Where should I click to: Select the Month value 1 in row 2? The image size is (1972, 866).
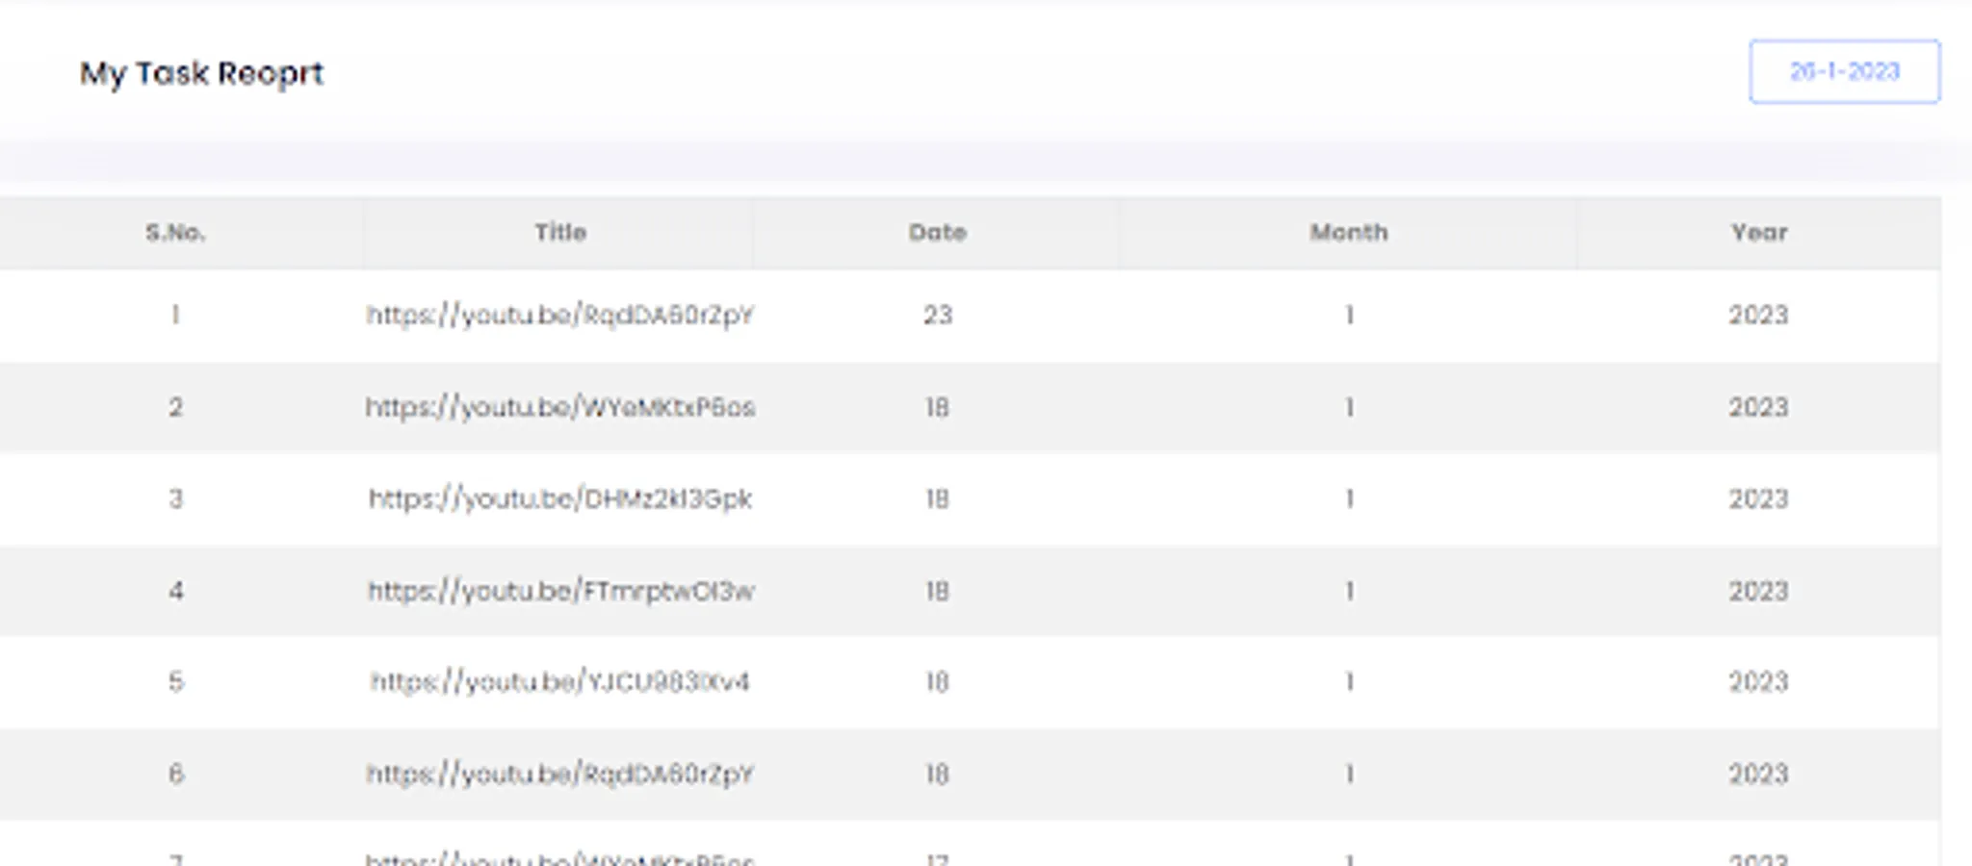[x=1349, y=407]
